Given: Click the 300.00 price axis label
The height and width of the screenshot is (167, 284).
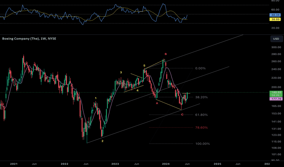Looking at the screenshot, I should tap(276, 47).
